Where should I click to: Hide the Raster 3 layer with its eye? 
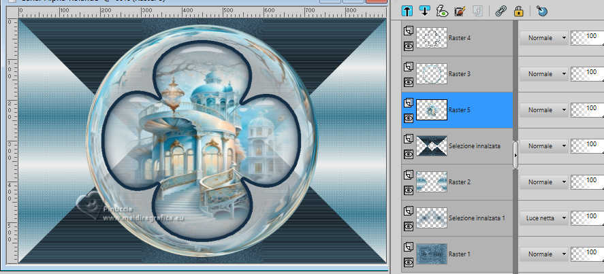point(409,82)
